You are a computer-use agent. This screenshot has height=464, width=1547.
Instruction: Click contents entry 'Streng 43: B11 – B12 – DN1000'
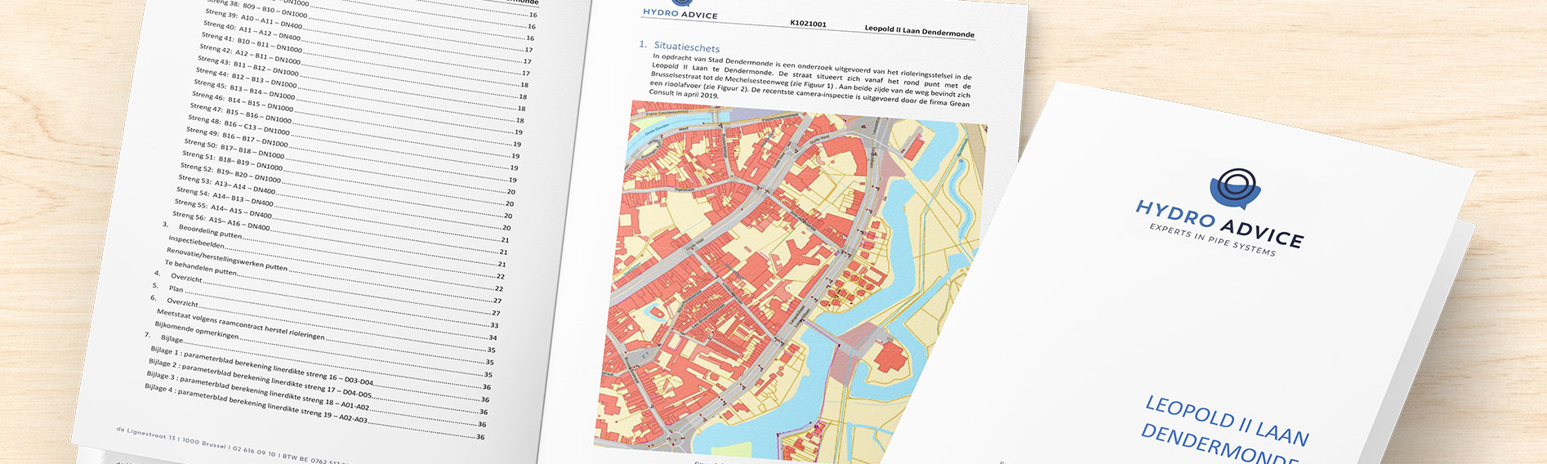tap(247, 67)
